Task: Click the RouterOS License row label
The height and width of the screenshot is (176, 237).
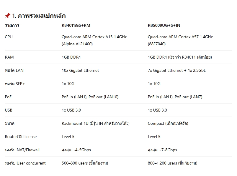Action: (x=21, y=137)
